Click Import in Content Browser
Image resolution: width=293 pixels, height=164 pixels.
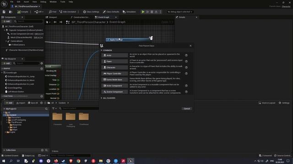21,103
